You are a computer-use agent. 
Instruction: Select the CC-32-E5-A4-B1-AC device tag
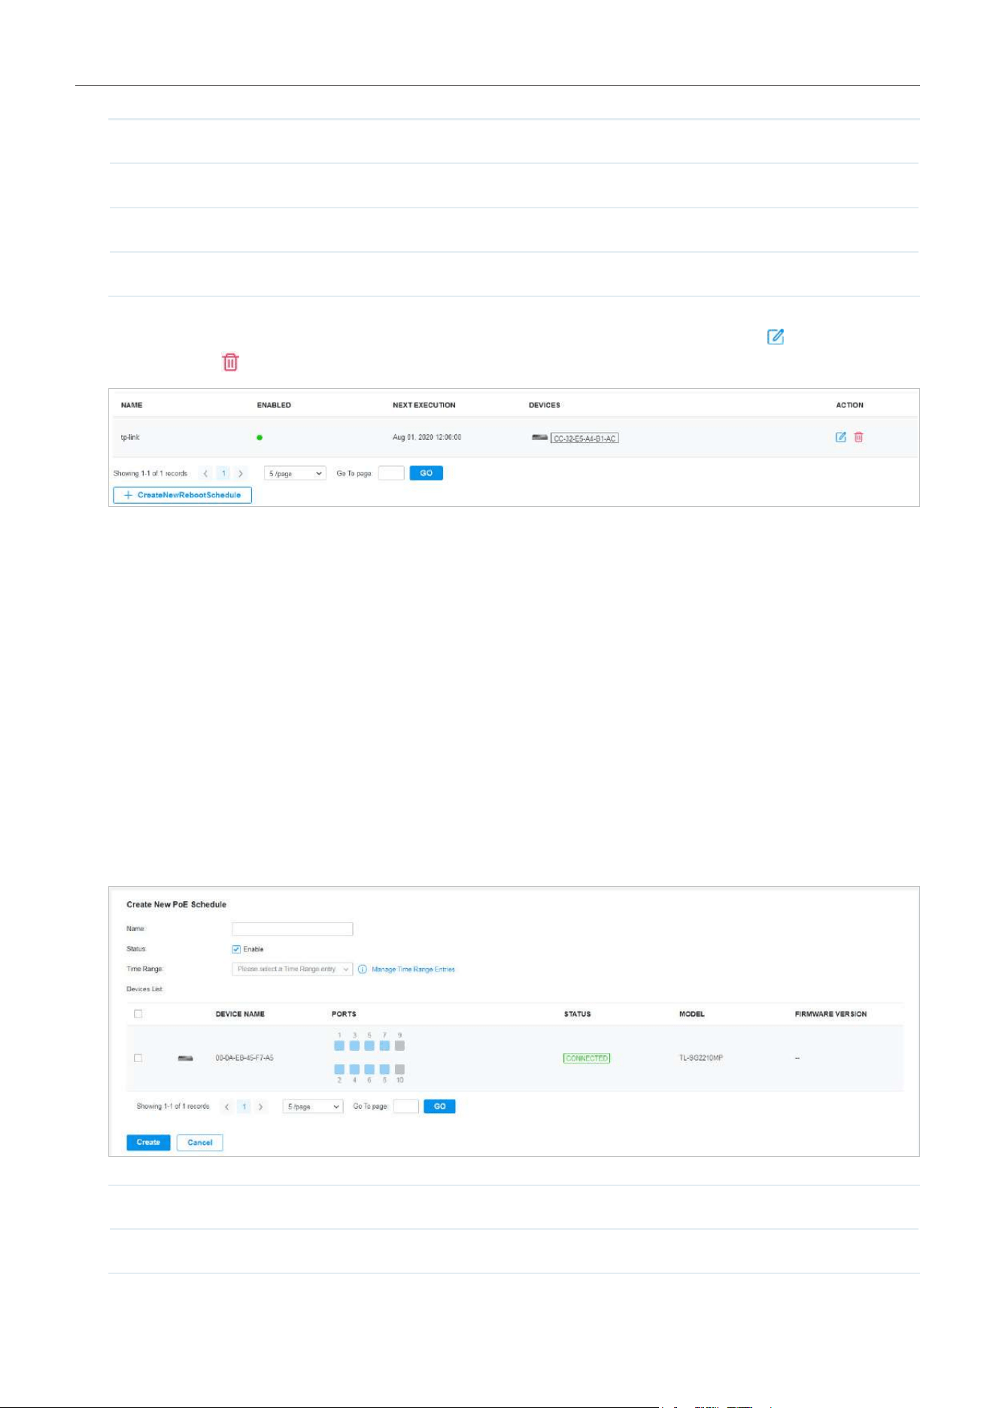pyautogui.click(x=585, y=438)
